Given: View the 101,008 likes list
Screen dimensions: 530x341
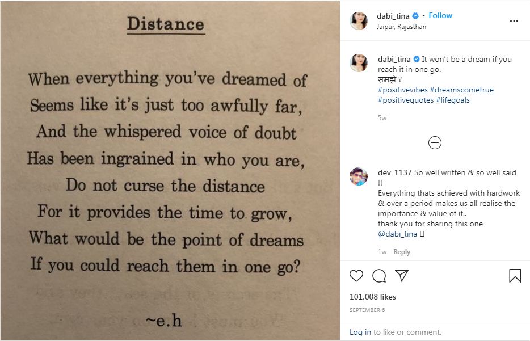Looking at the screenshot, I should pos(373,297).
